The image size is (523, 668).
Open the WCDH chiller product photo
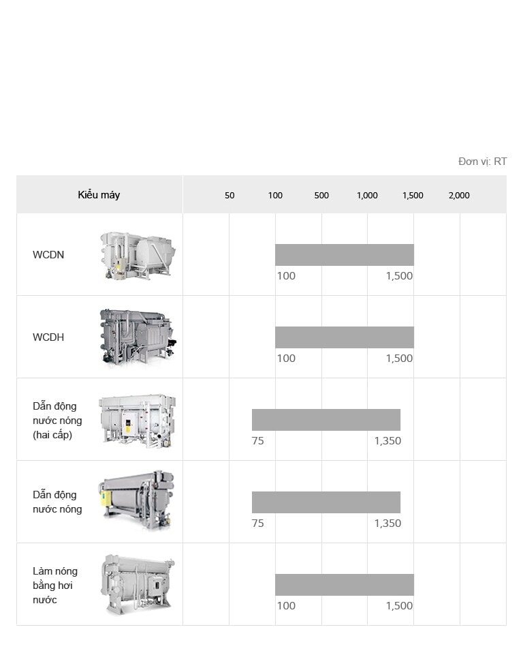pos(137,337)
